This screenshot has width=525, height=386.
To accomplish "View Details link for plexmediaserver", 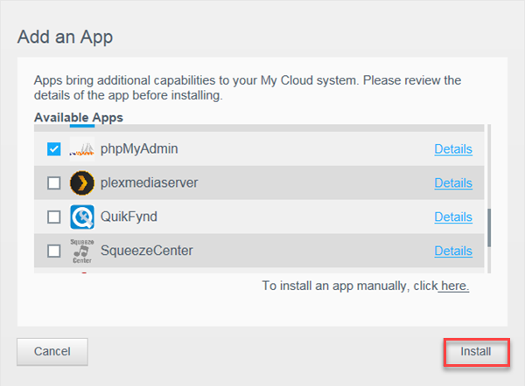I will 452,183.
